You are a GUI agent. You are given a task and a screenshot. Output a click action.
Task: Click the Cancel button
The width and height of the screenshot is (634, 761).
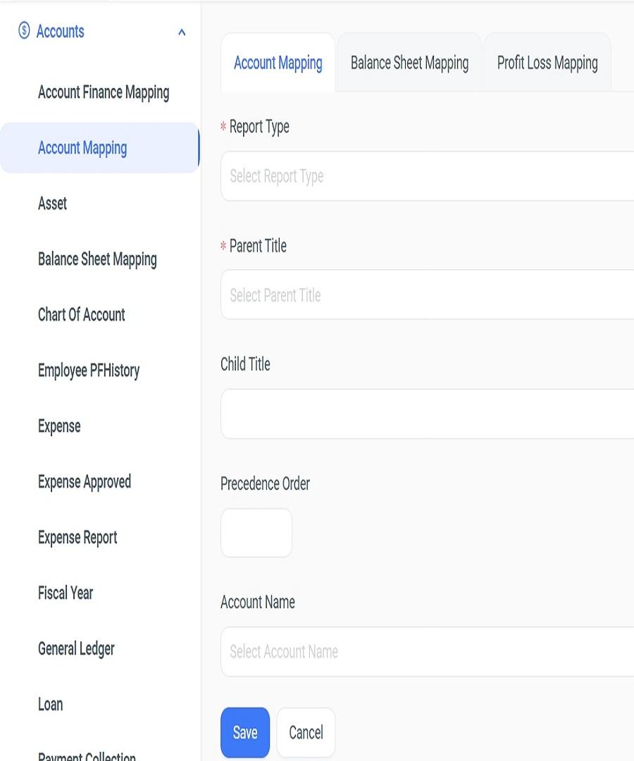tap(306, 733)
